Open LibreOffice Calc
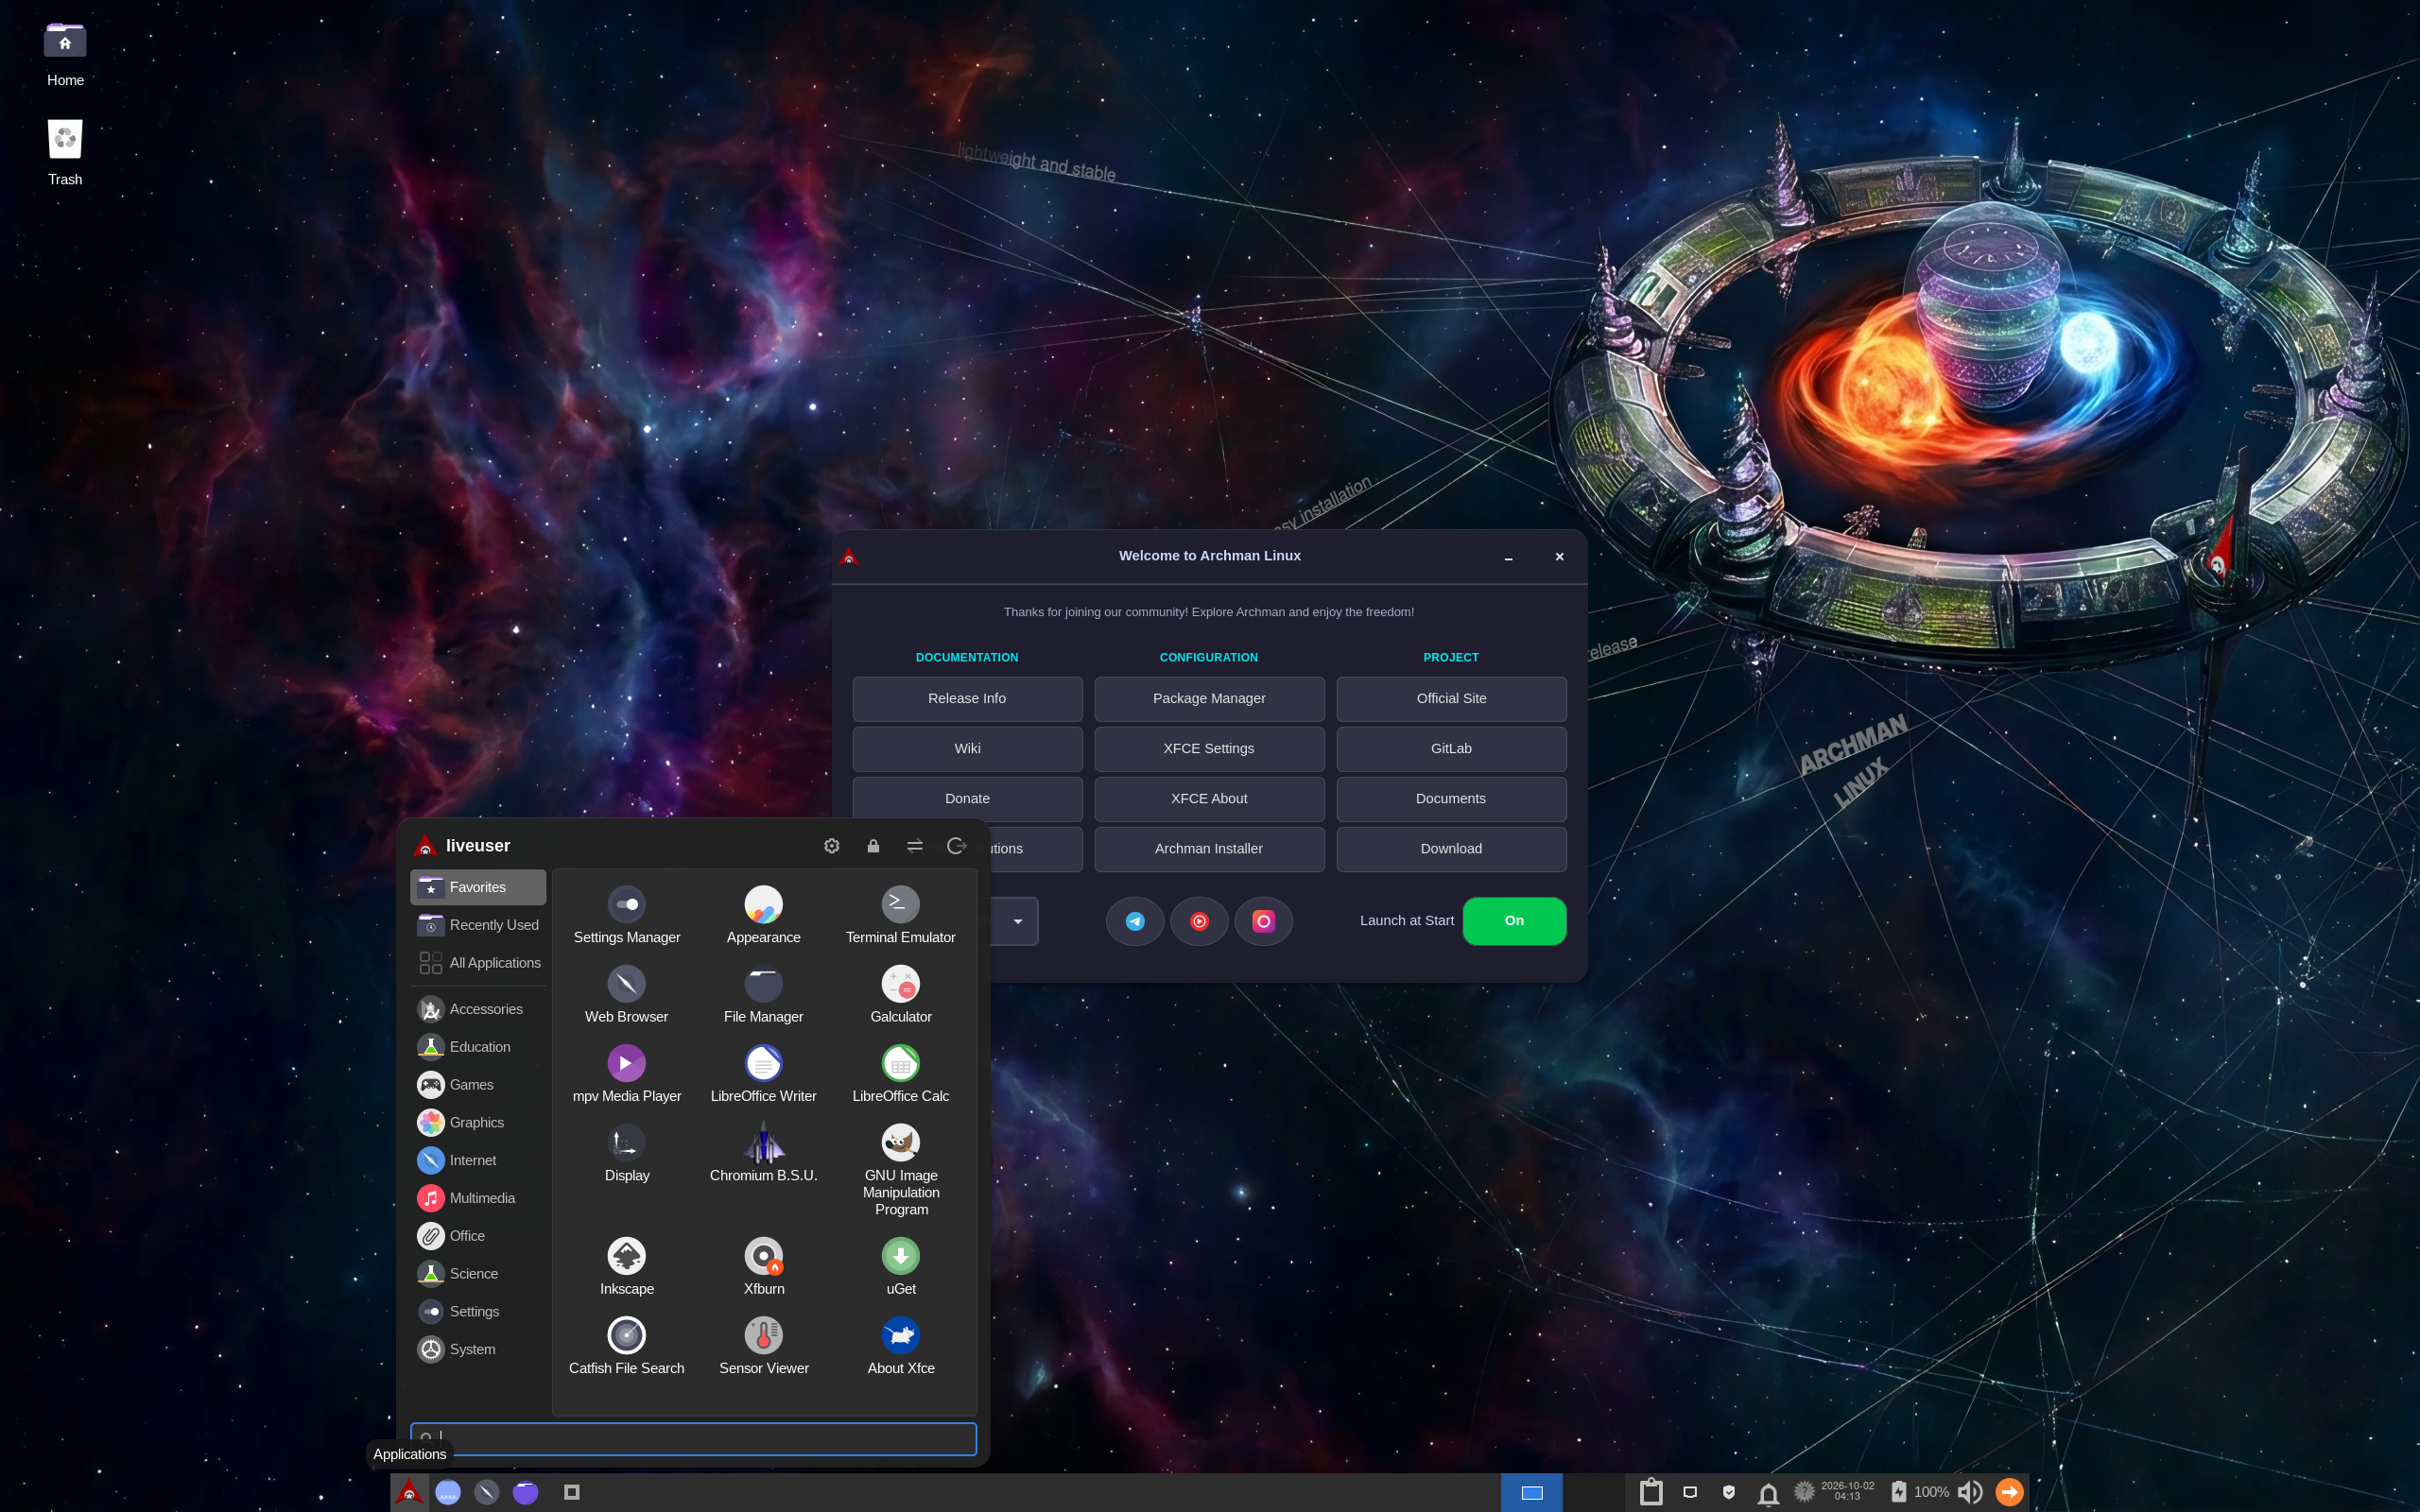 900,1074
